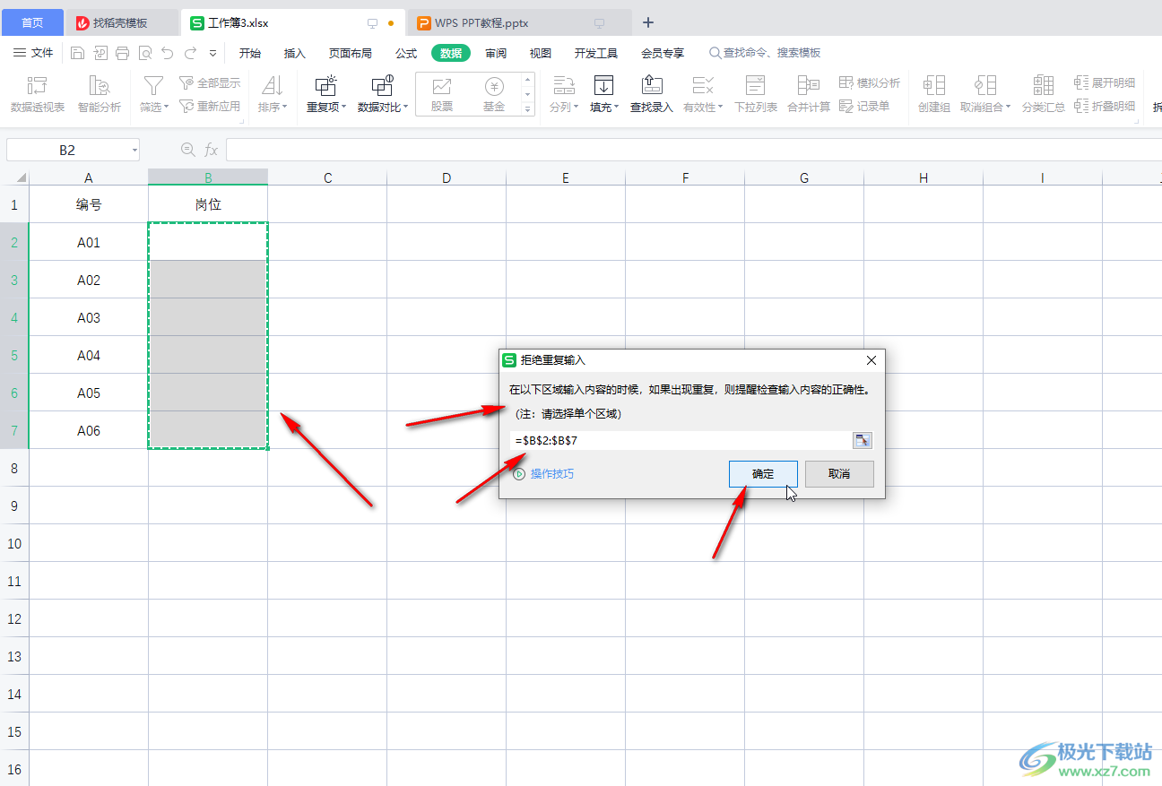Expand the data types gallery arrow
Viewport: 1162px width, 786px height.
click(x=527, y=109)
